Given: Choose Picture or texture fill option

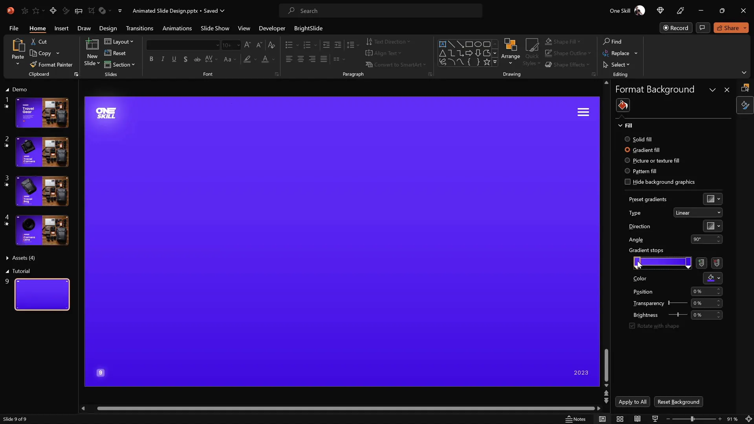Looking at the screenshot, I should click(x=627, y=161).
